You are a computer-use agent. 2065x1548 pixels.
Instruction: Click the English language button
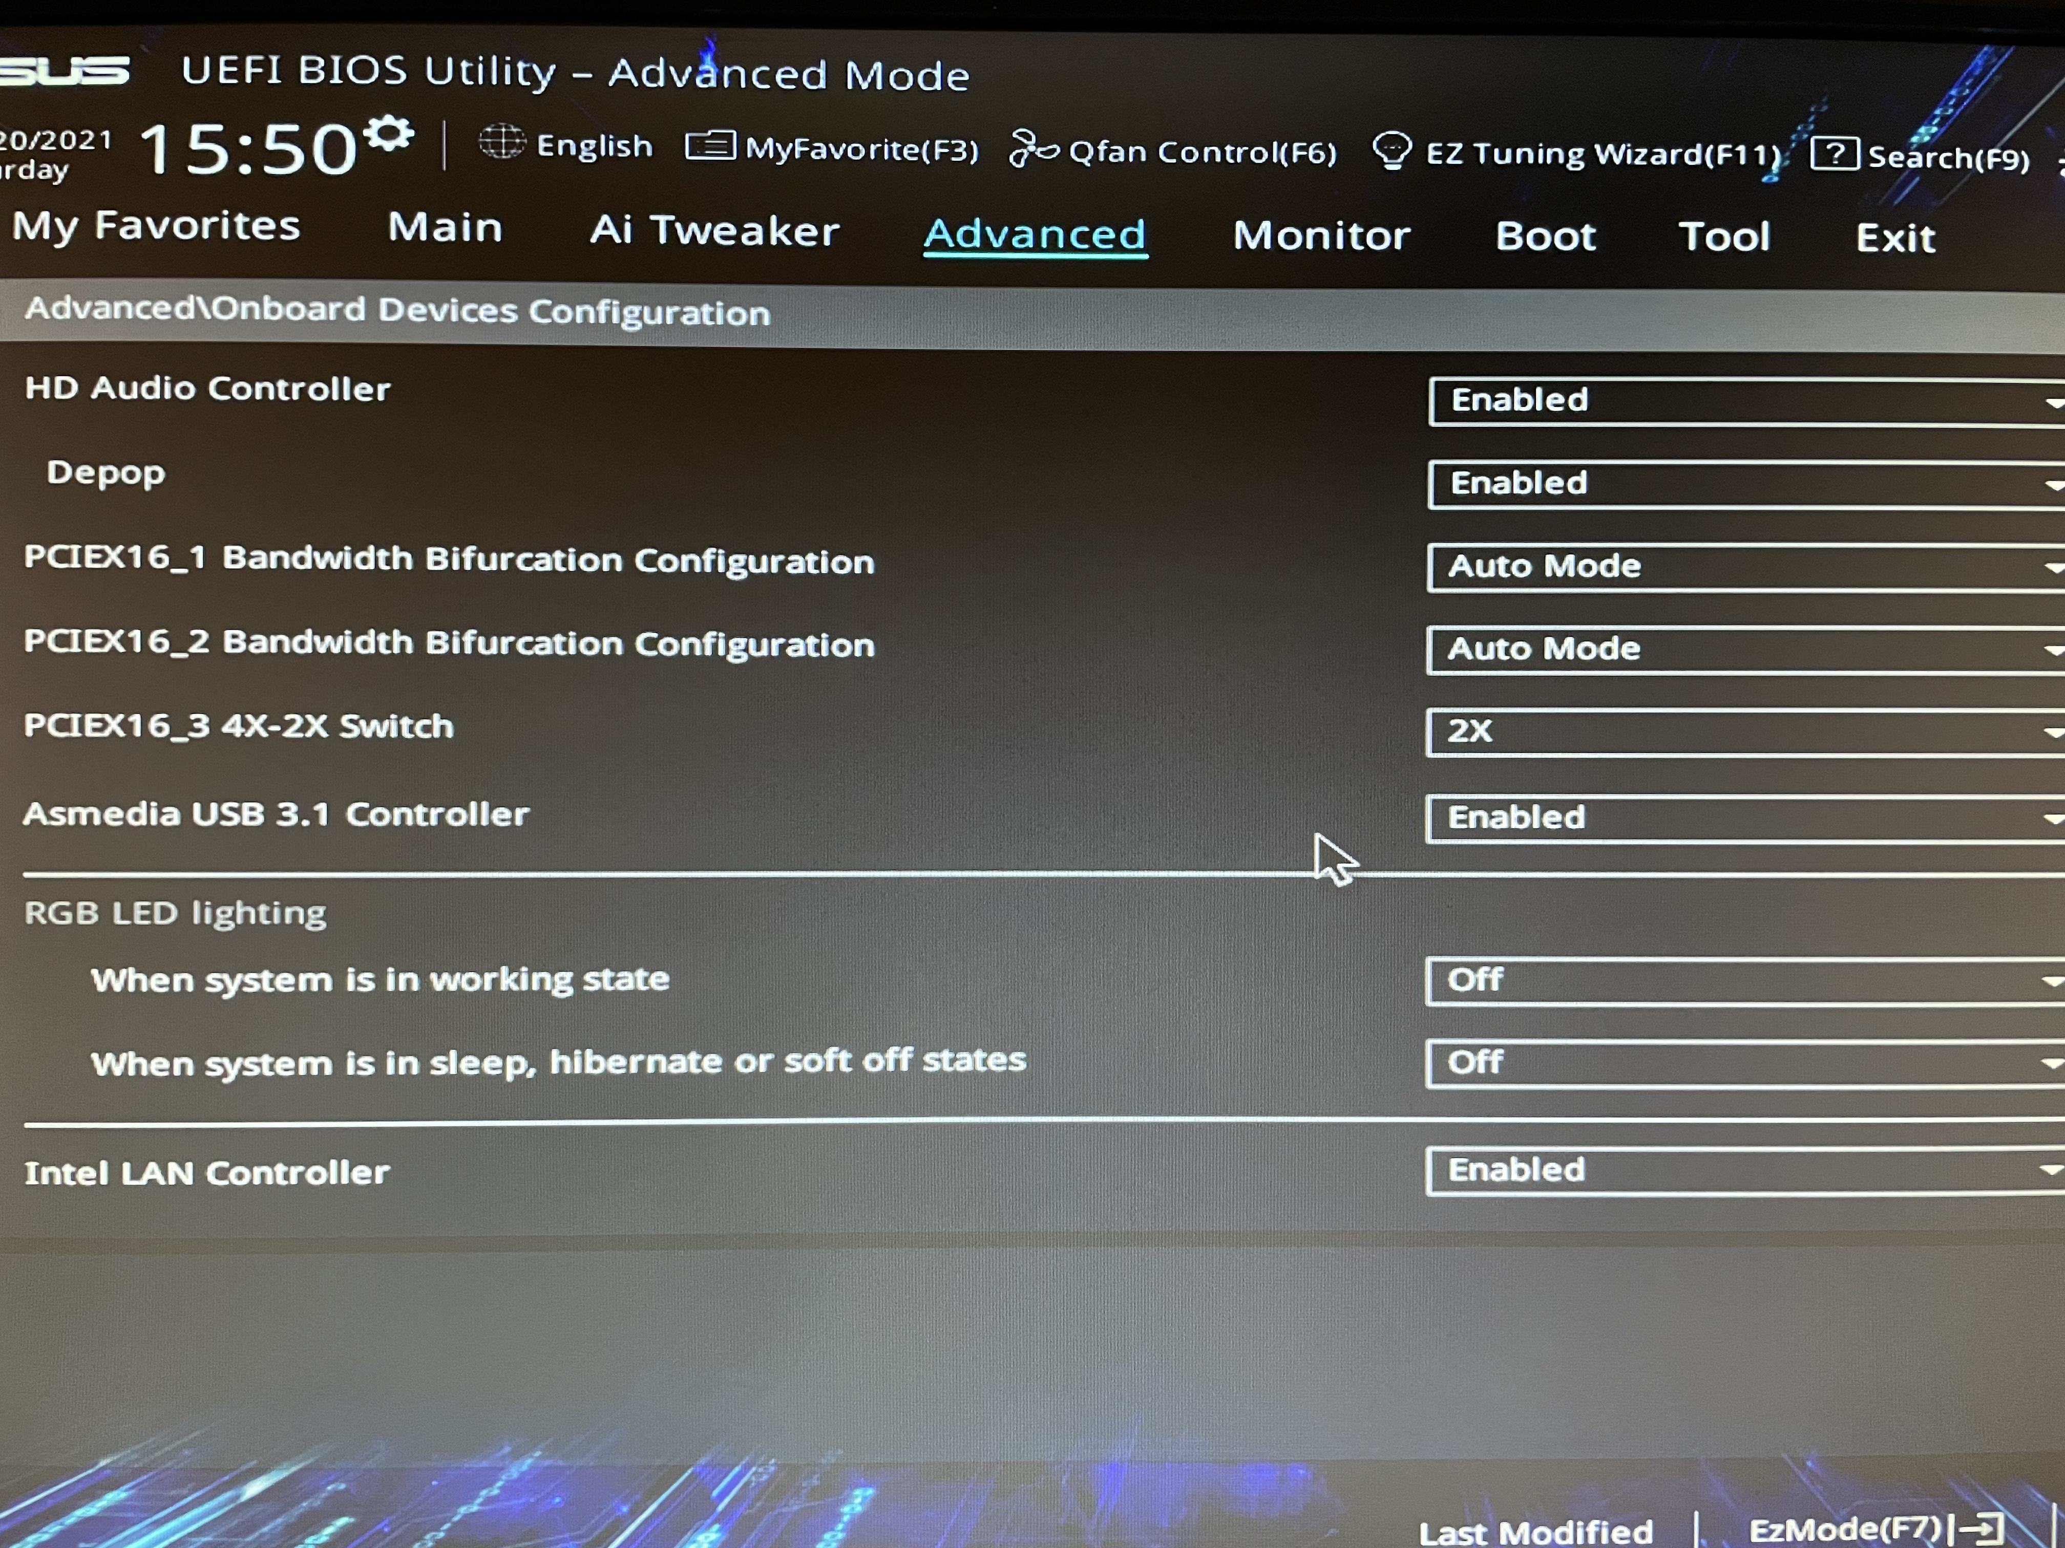point(594,145)
